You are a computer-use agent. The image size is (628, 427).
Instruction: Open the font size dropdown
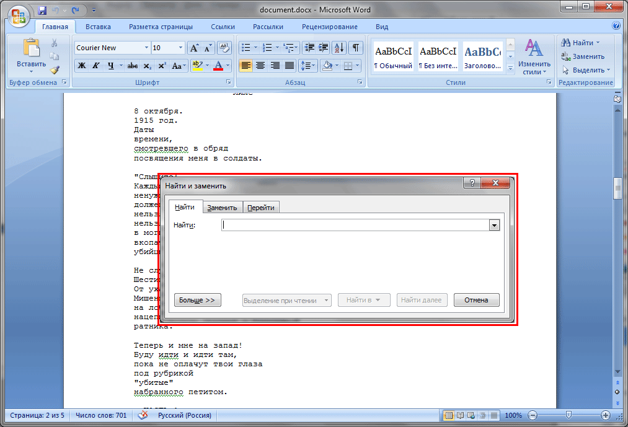point(181,48)
